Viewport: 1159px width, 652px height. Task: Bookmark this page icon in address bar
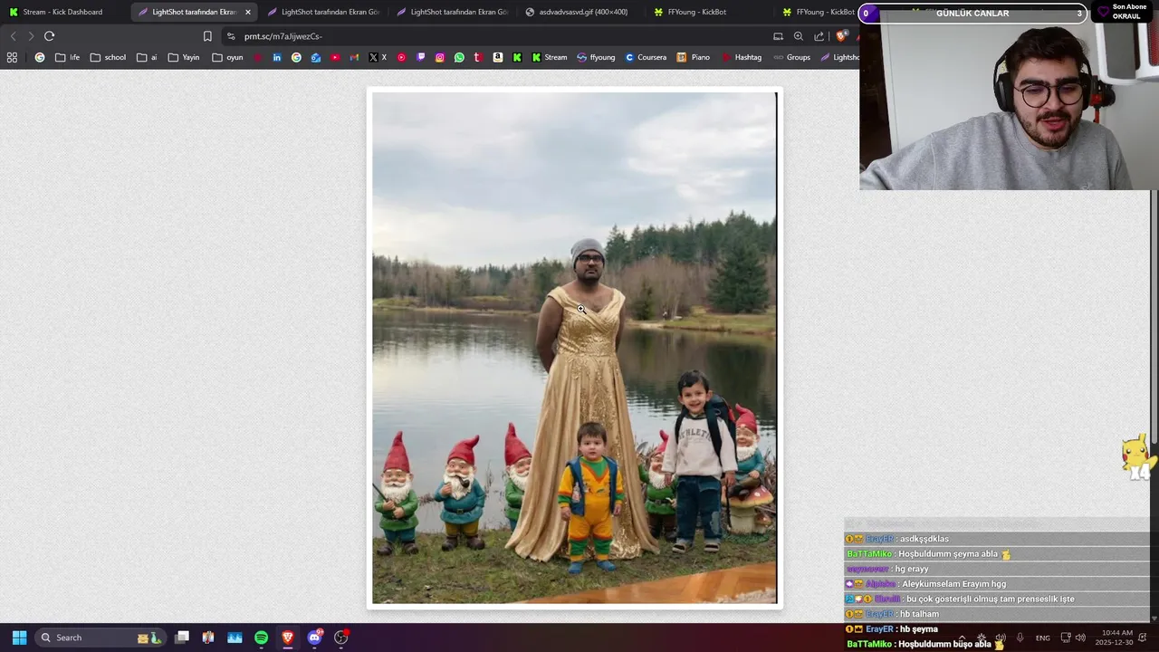coord(207,36)
